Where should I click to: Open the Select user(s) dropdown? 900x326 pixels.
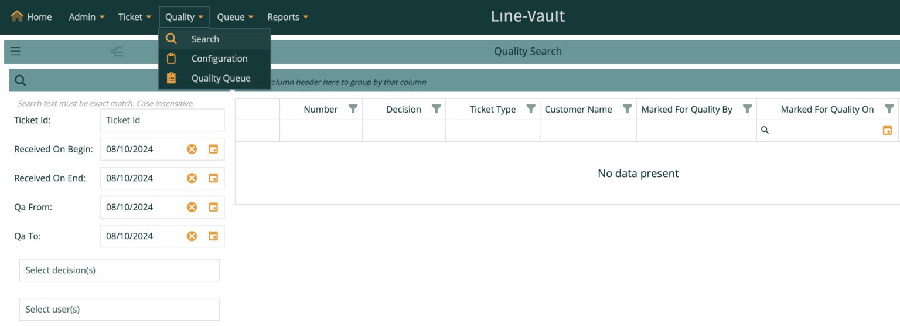coord(120,310)
